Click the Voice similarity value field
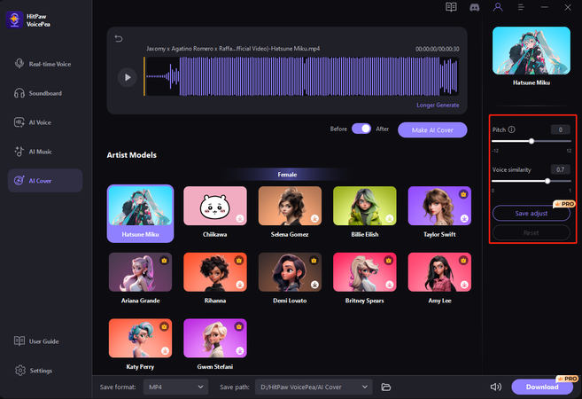The image size is (582, 399). 561,169
